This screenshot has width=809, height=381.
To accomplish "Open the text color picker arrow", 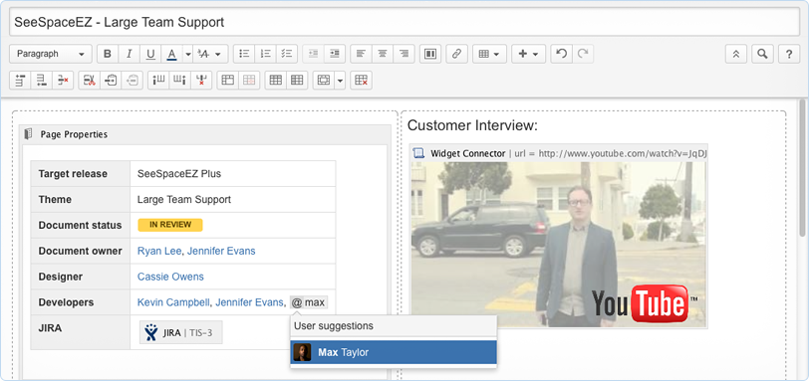I will click(x=187, y=54).
